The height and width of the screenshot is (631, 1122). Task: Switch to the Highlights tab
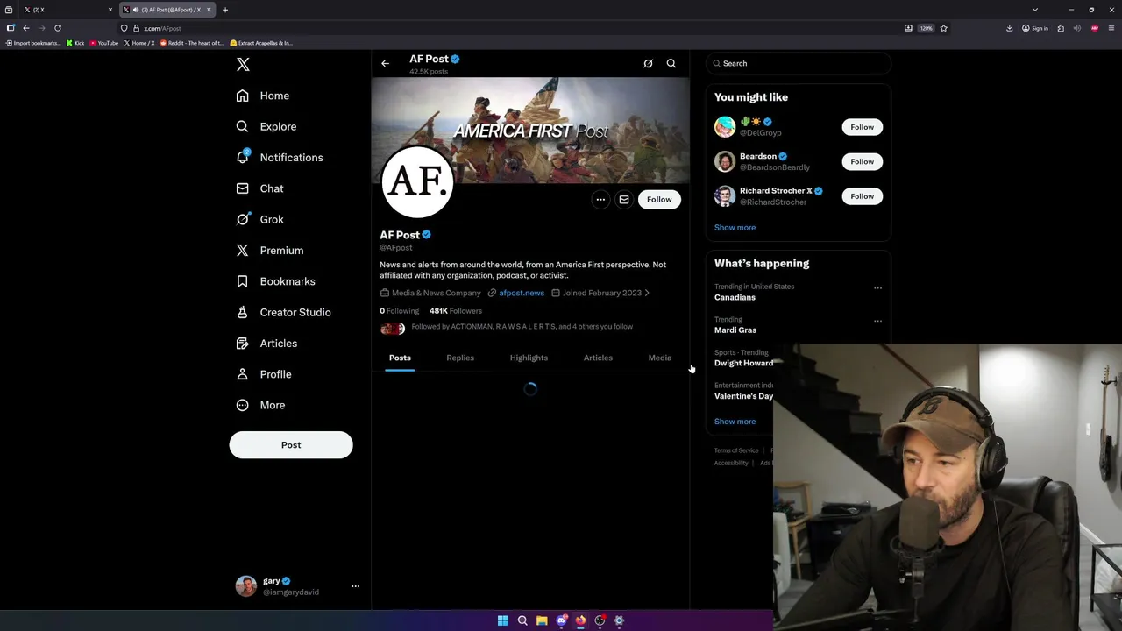(529, 358)
